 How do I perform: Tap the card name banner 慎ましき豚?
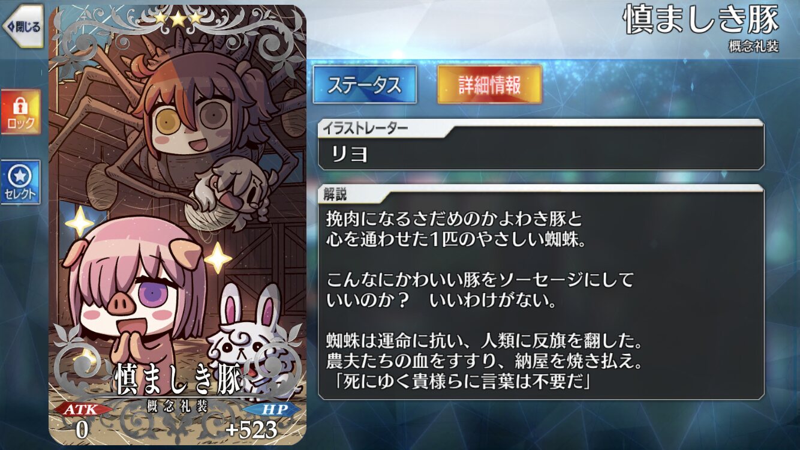click(x=178, y=379)
